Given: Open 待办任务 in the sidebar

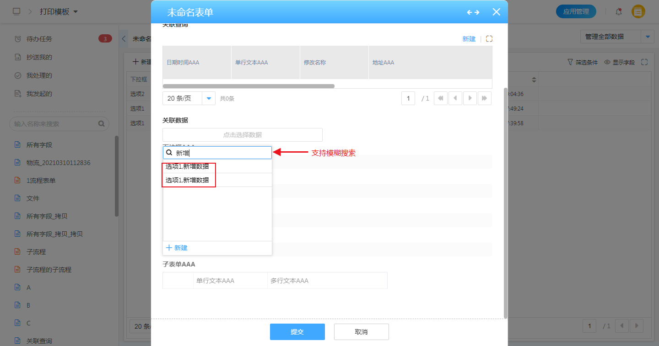Looking at the screenshot, I should (39, 39).
